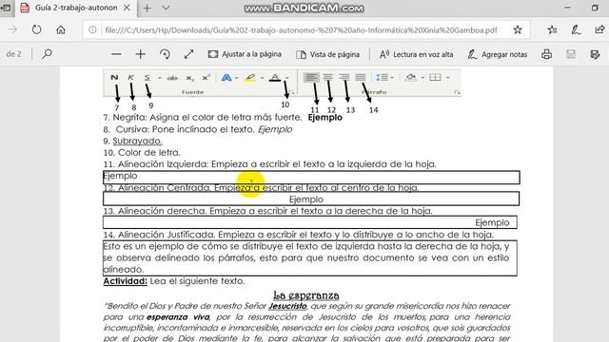Image resolution: width=609 pixels, height=342 pixels.
Task: Click the 'Párrafo' group label in ribbon image
Action: tap(374, 92)
